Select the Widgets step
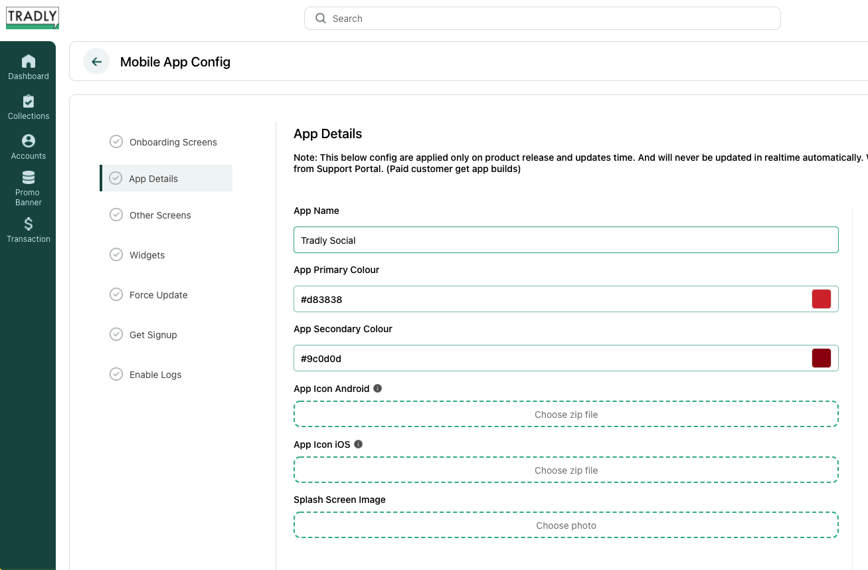This screenshot has height=570, width=868. click(147, 255)
